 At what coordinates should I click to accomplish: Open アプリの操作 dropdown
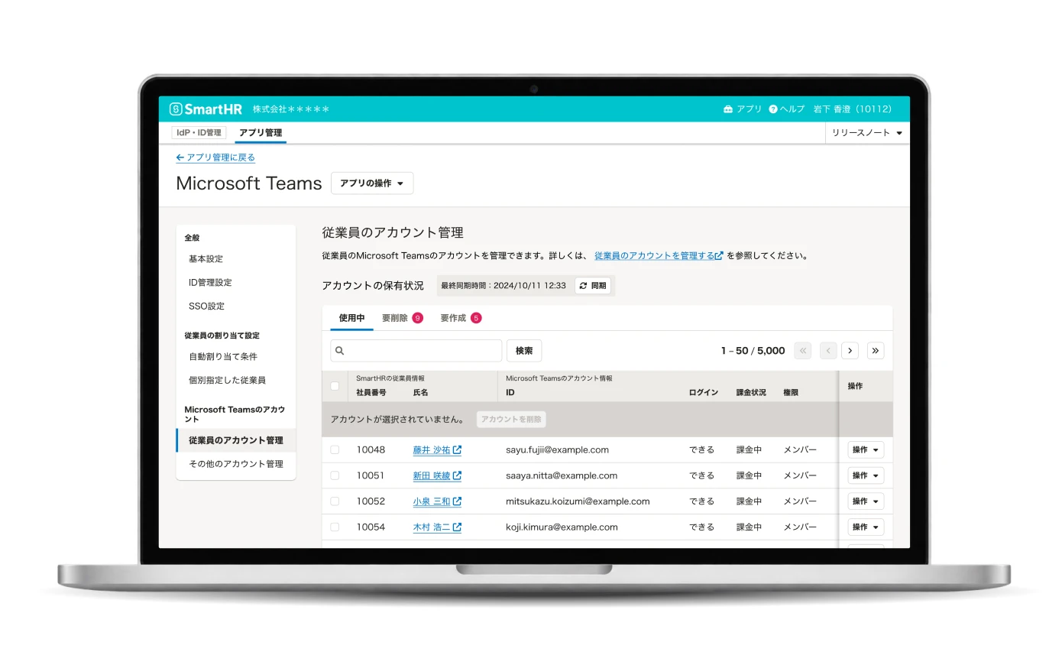[372, 183]
